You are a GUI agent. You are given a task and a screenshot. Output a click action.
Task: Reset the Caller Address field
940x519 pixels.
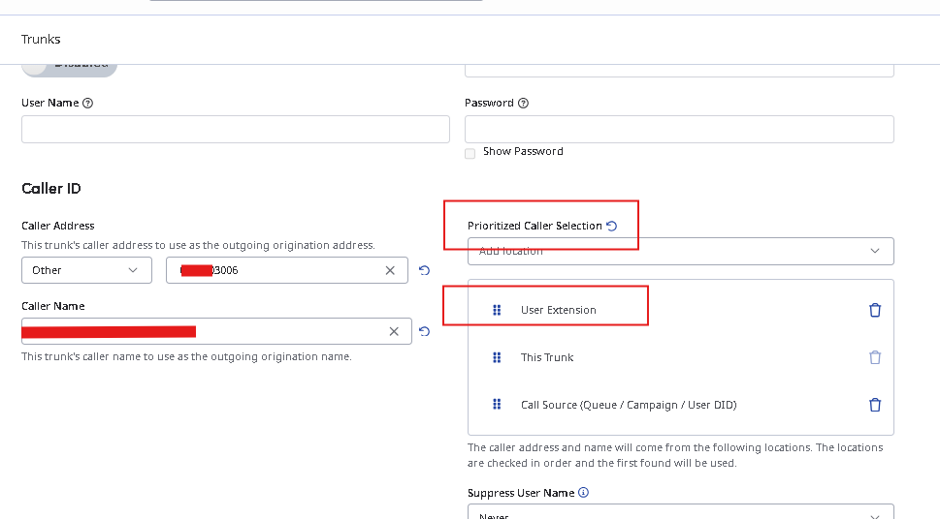pos(424,270)
